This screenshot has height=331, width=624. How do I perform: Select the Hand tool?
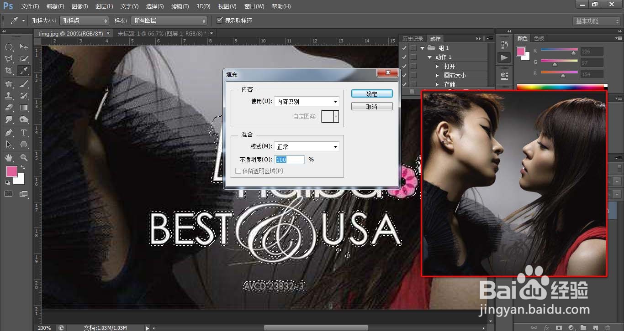pos(9,157)
